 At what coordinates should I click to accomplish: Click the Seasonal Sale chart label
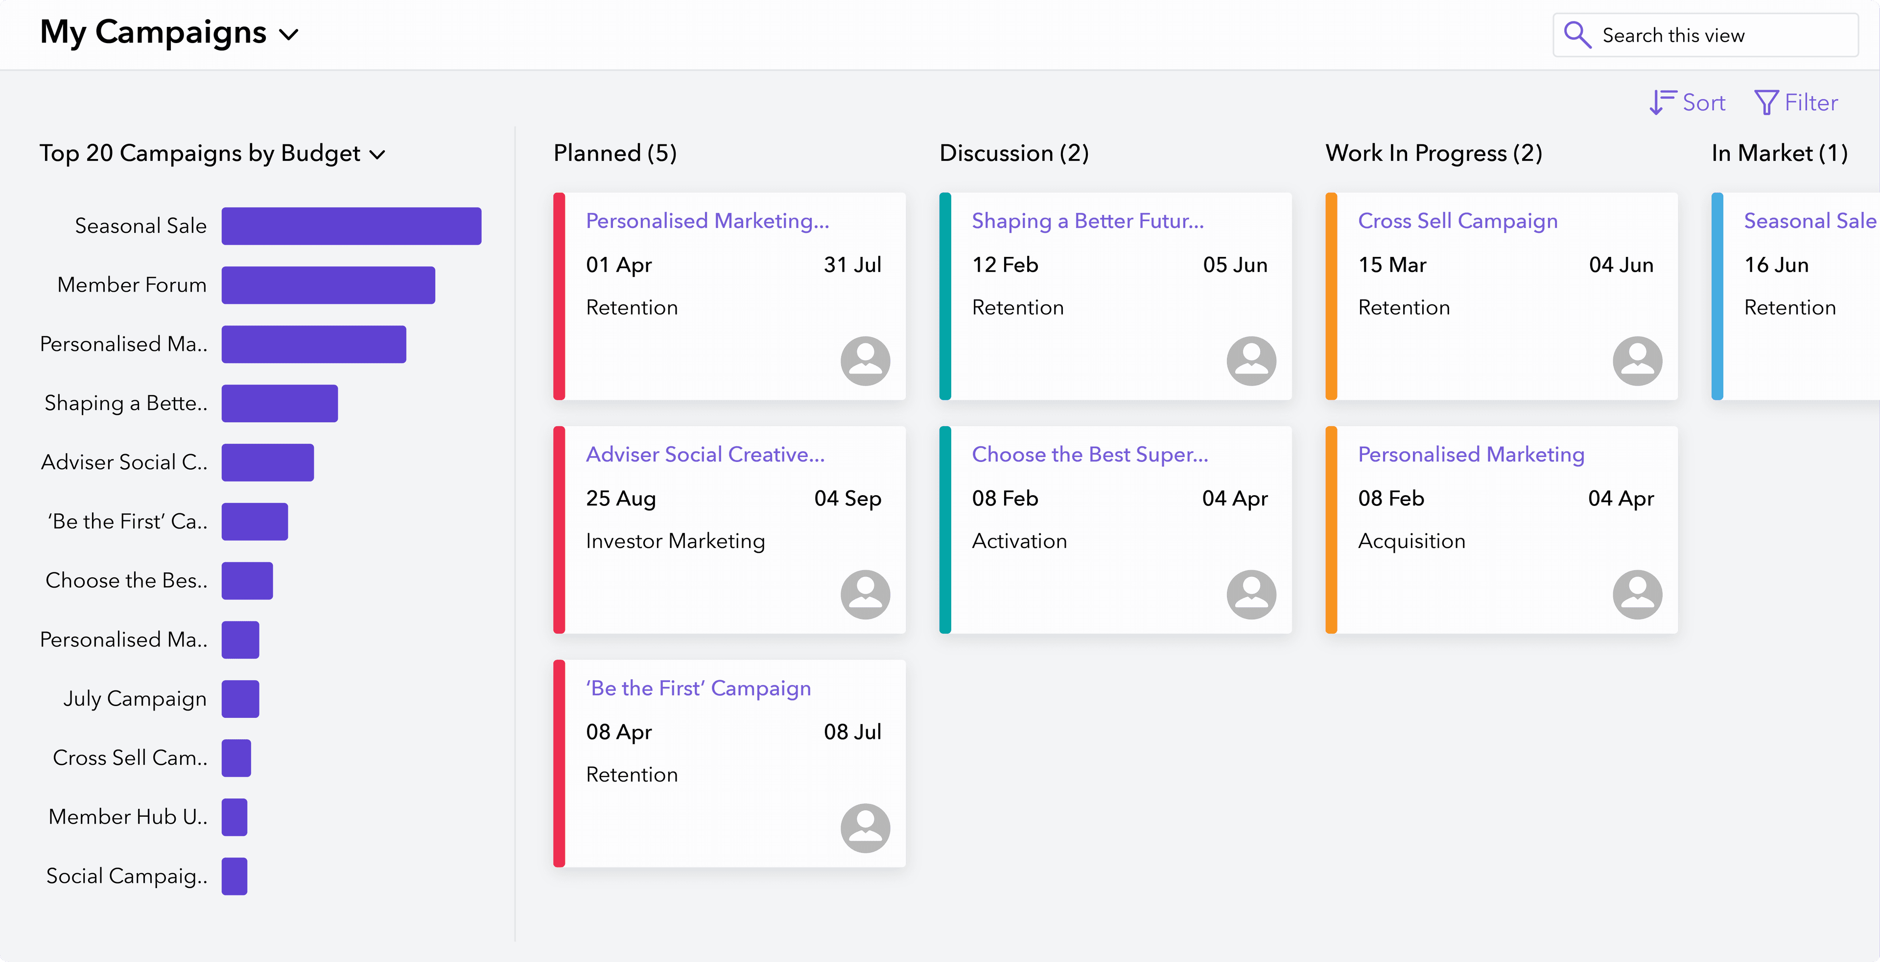click(141, 226)
